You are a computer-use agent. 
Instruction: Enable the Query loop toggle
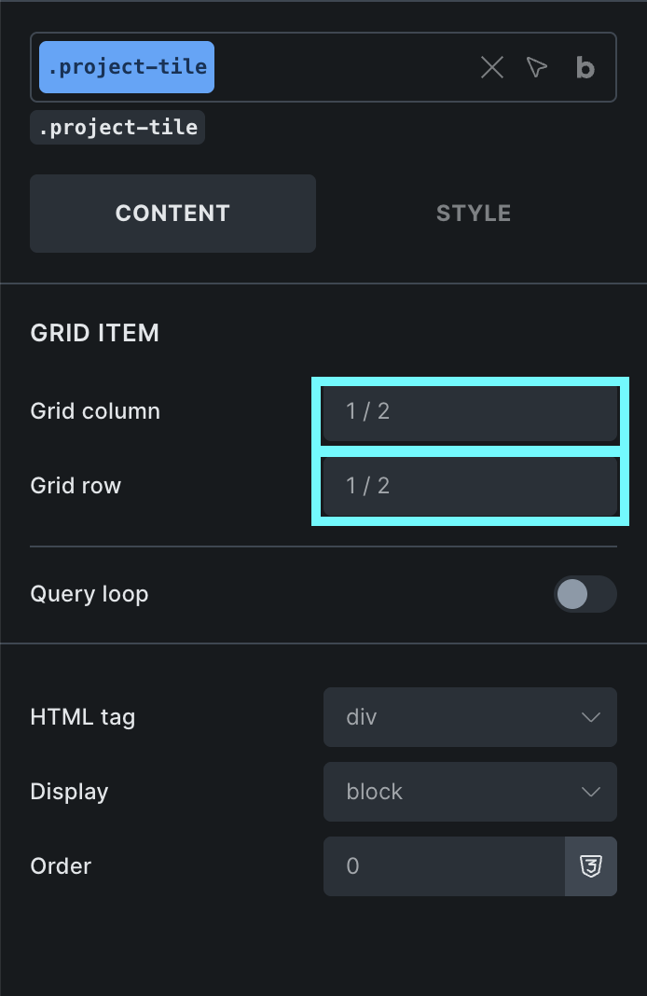(585, 594)
